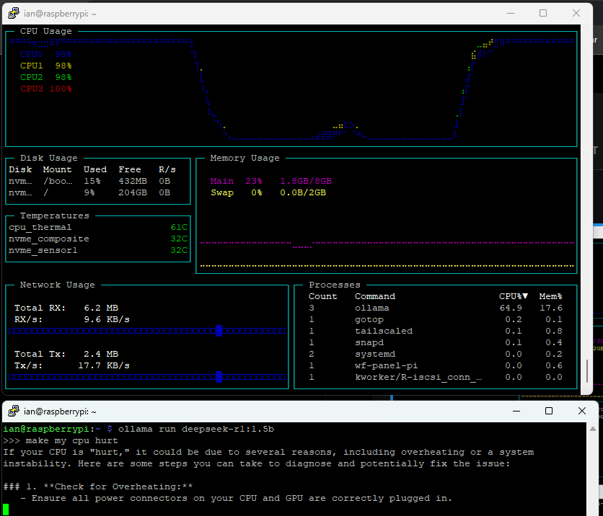Select the tailscaled process row

(436, 331)
